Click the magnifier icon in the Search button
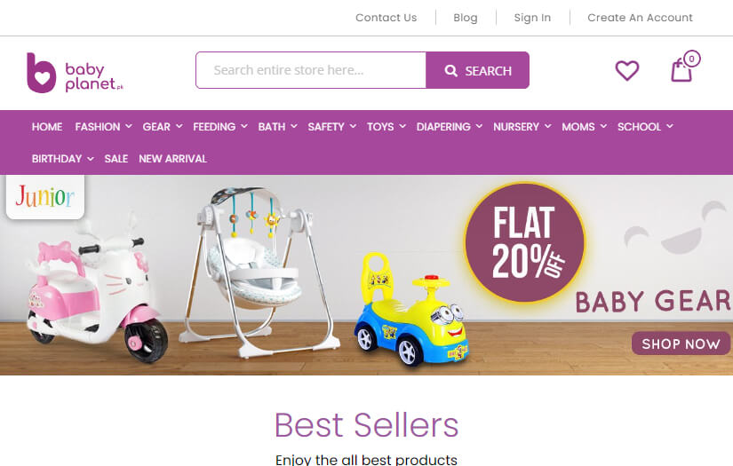 click(x=450, y=70)
